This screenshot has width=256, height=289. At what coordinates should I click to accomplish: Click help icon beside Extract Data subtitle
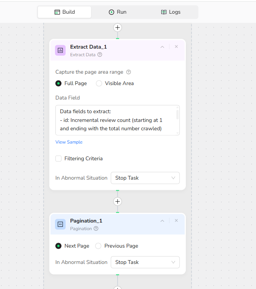[x=100, y=55]
